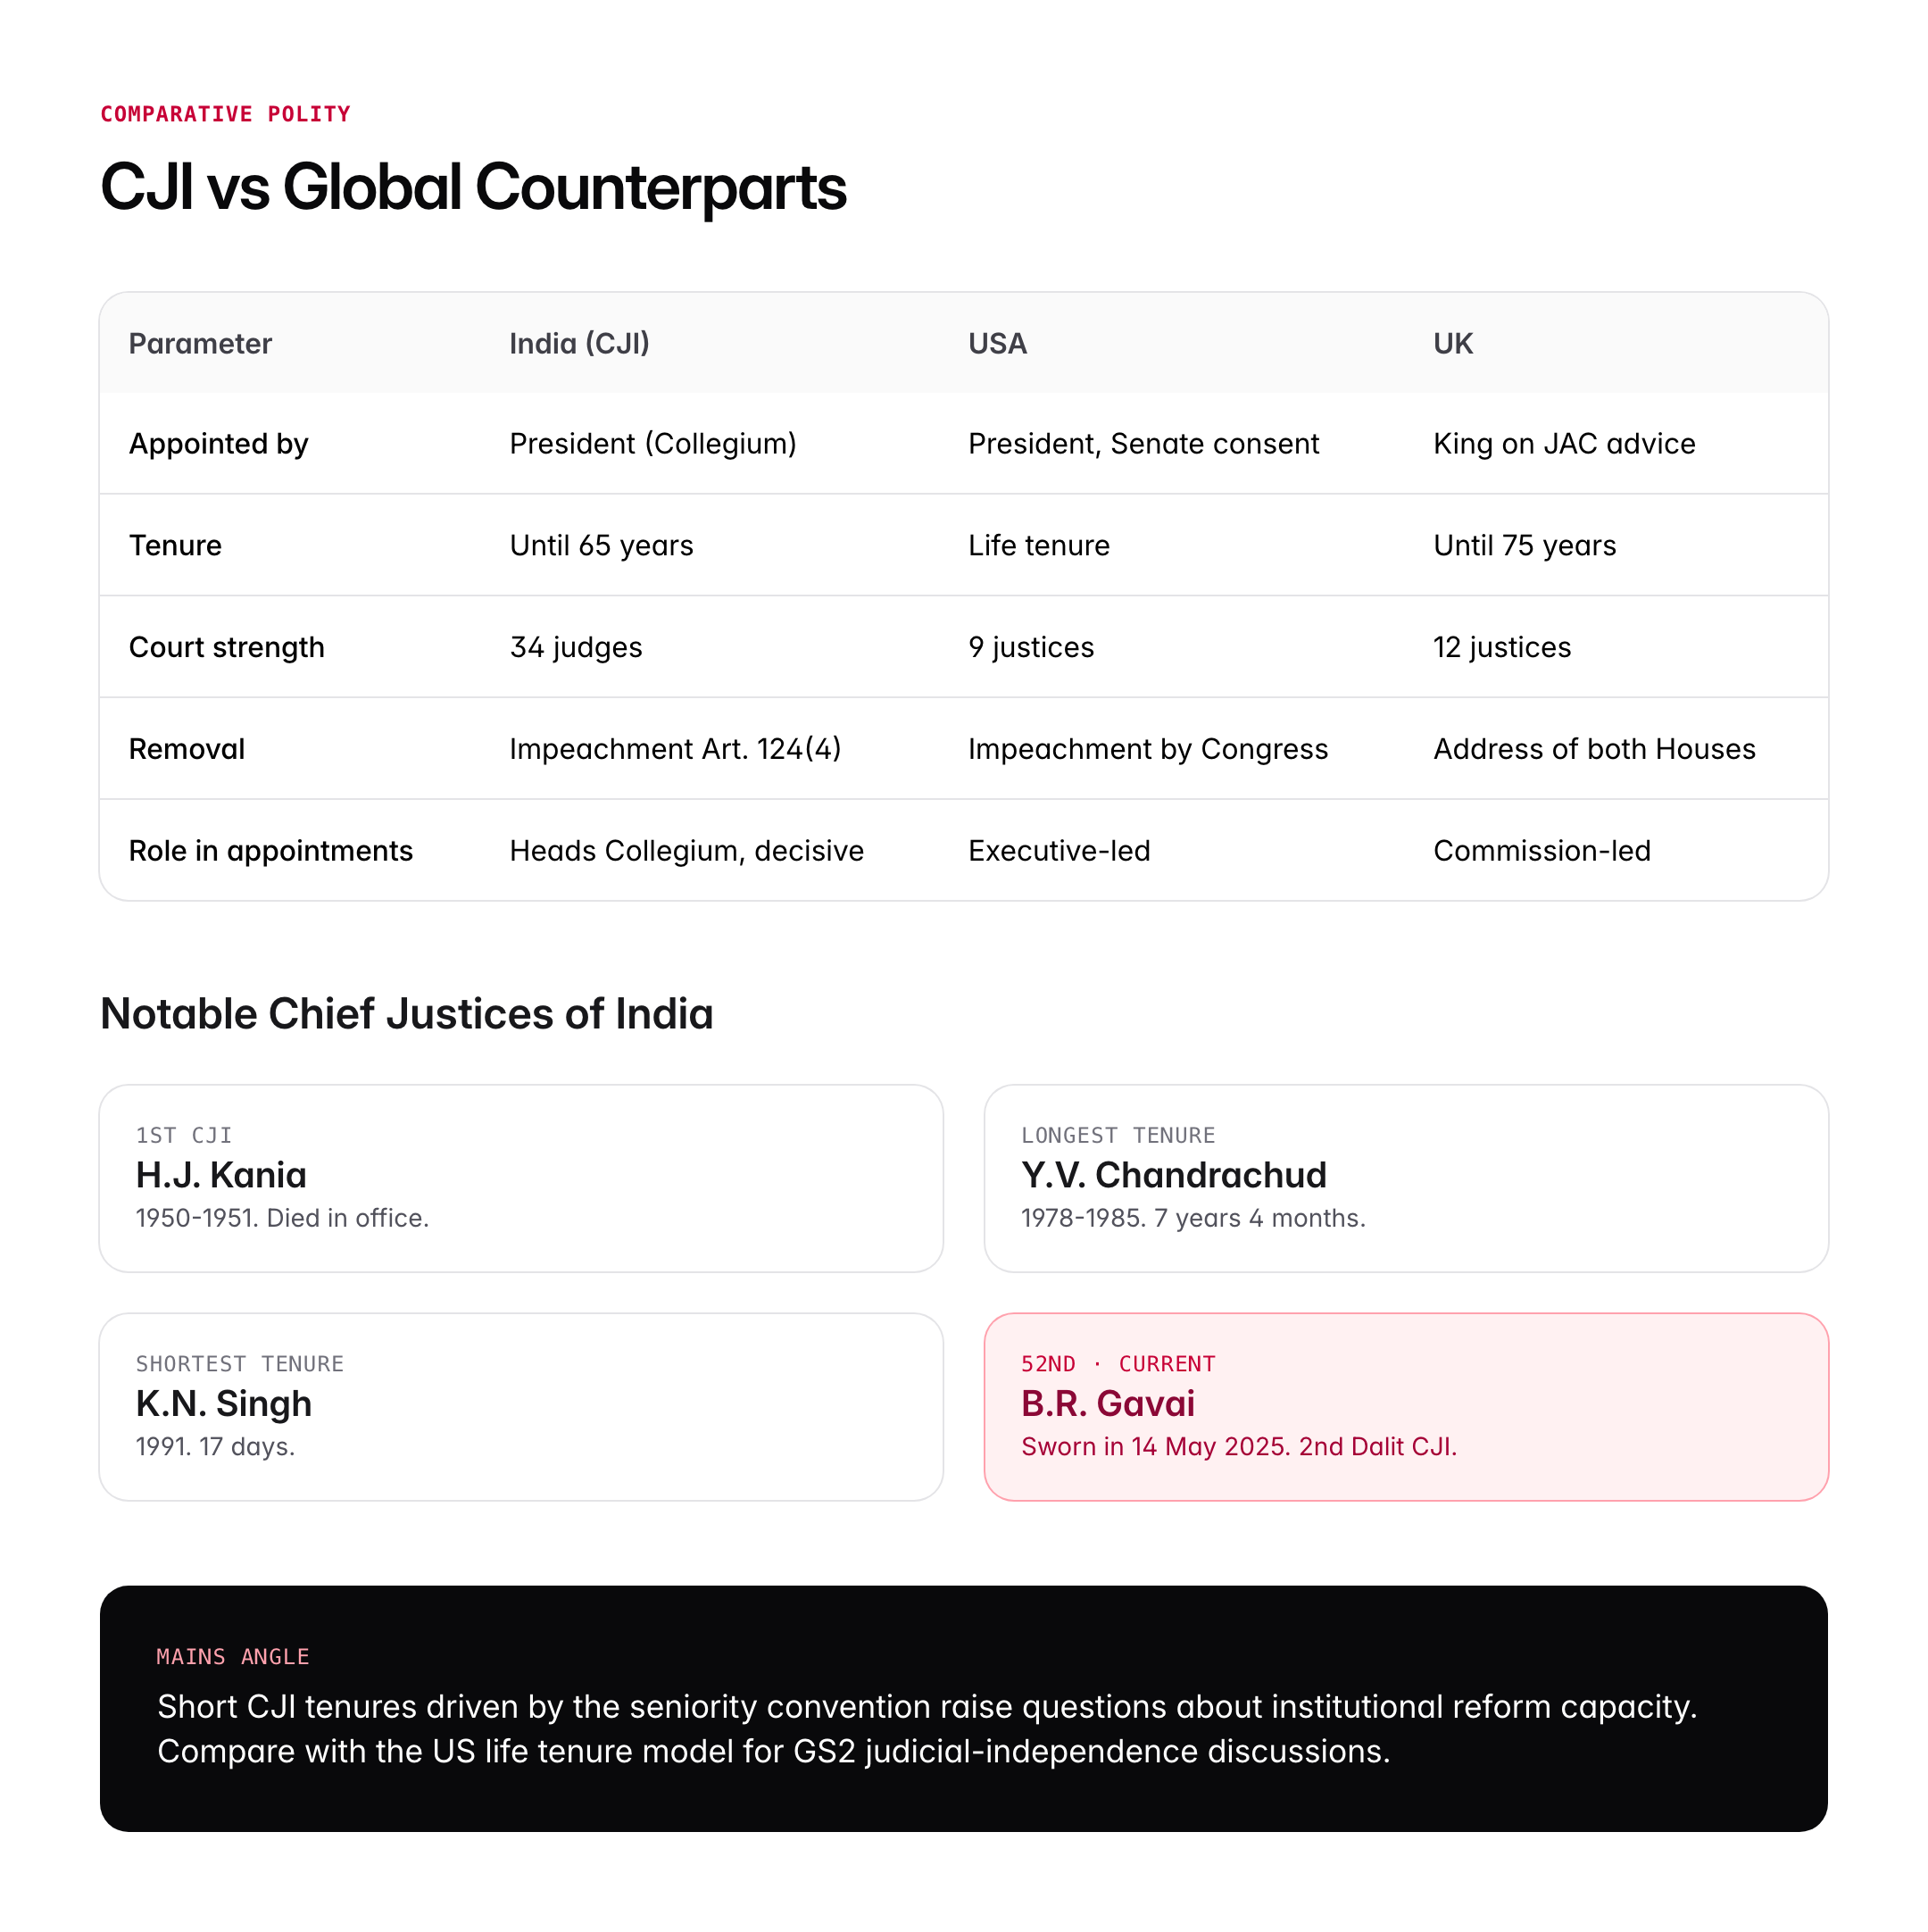Click the 'Appointed by' row label
The image size is (1928, 1932).
coord(219,443)
